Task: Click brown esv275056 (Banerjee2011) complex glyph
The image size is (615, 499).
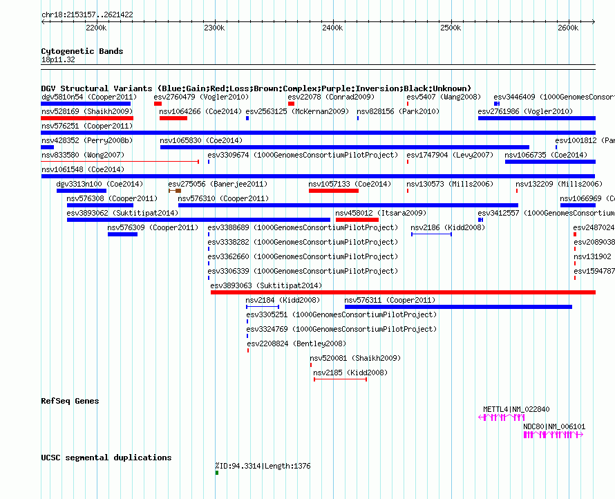Action: [x=175, y=191]
